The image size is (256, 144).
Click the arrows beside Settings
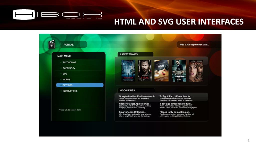tap(61, 85)
